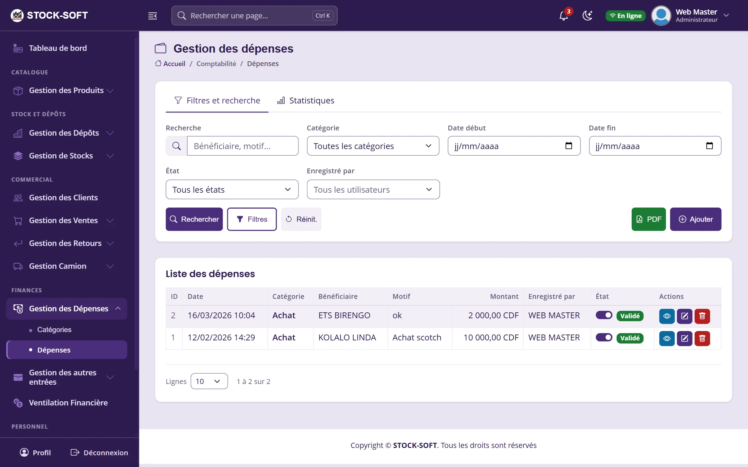Collapse sidebar with hamburger menu icon
This screenshot has height=467, width=748.
[x=152, y=16]
